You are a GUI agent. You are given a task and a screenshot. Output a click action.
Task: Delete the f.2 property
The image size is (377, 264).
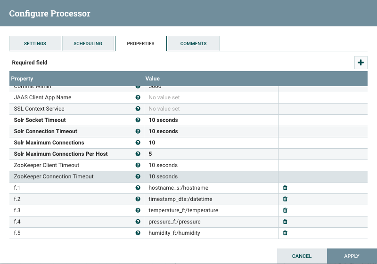[x=285, y=199]
